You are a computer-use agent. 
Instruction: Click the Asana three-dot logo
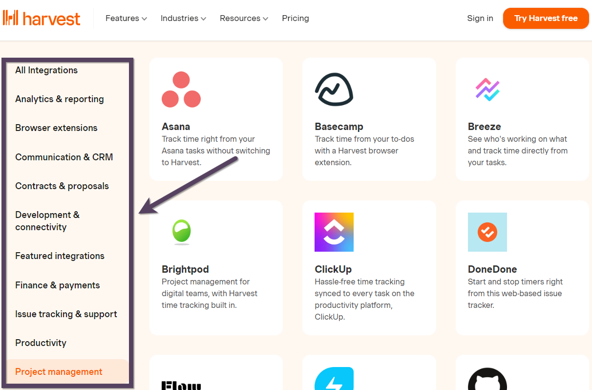tap(181, 90)
